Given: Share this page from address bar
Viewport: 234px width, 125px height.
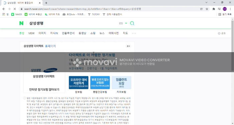Looking at the screenshot, I should (201, 9).
